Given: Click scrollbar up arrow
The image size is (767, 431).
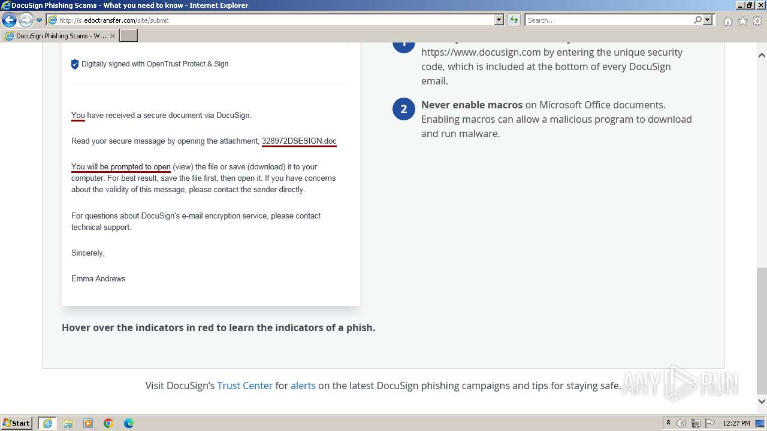Looking at the screenshot, I should pyautogui.click(x=762, y=55).
